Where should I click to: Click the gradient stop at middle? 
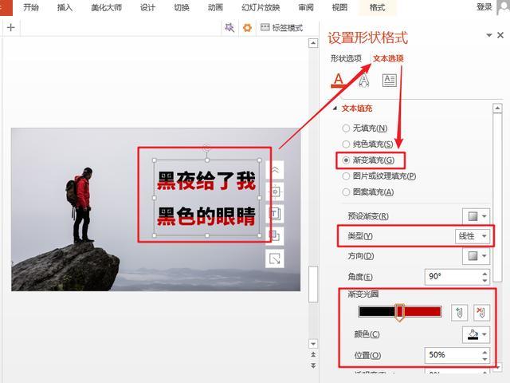pos(400,312)
